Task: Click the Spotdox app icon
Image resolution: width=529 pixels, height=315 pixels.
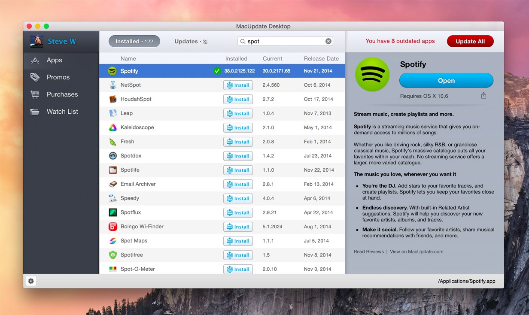Action: [112, 156]
